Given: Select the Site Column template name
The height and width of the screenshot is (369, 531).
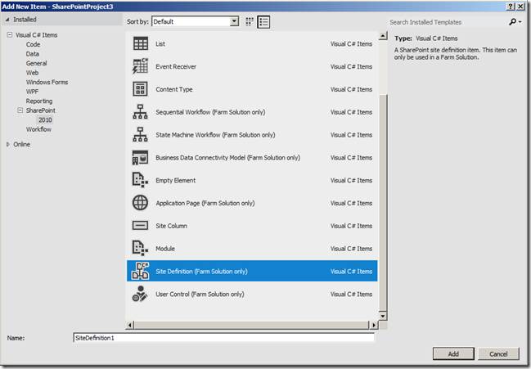Looking at the screenshot, I should point(171,226).
